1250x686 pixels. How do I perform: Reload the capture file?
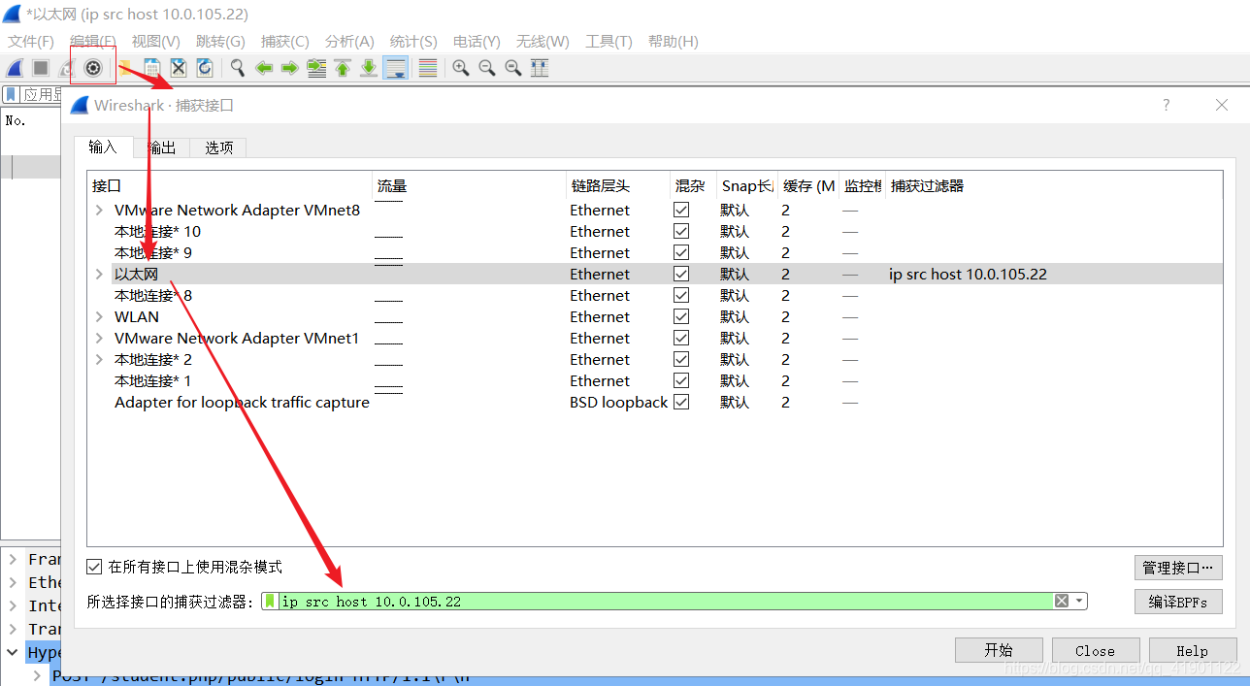(x=205, y=68)
